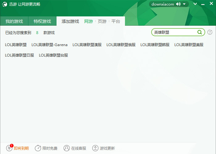Click the Xunyou logo icon in title bar

pos(5,4)
